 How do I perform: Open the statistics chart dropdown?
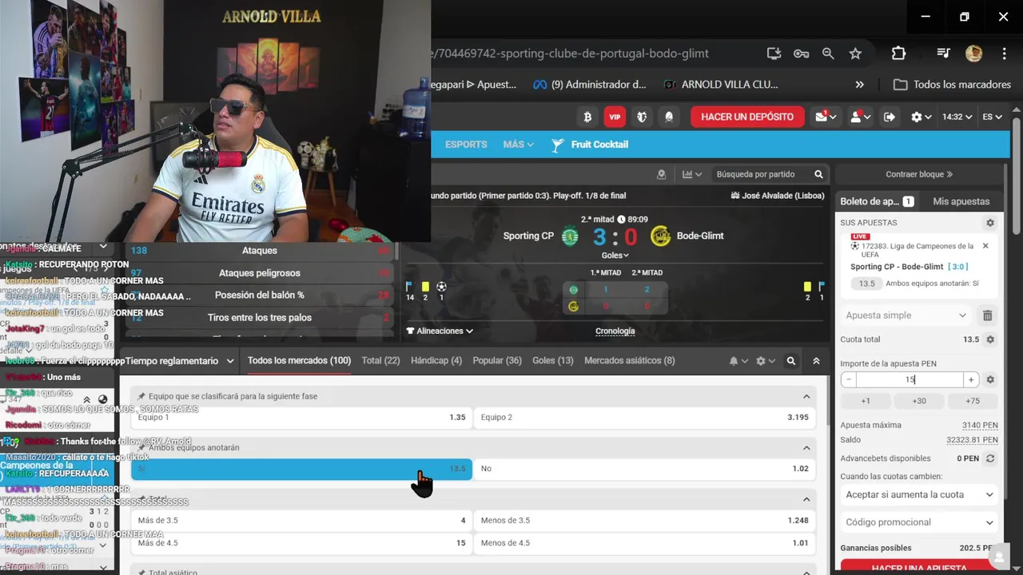(x=691, y=174)
